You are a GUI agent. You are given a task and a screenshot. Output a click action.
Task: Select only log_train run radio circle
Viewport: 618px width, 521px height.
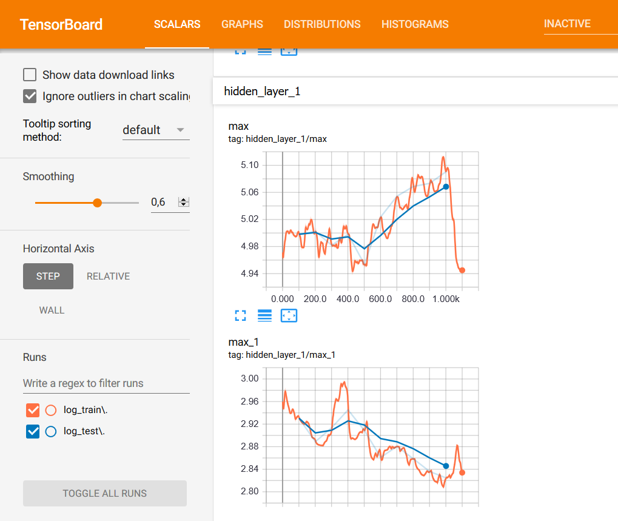[x=51, y=410]
